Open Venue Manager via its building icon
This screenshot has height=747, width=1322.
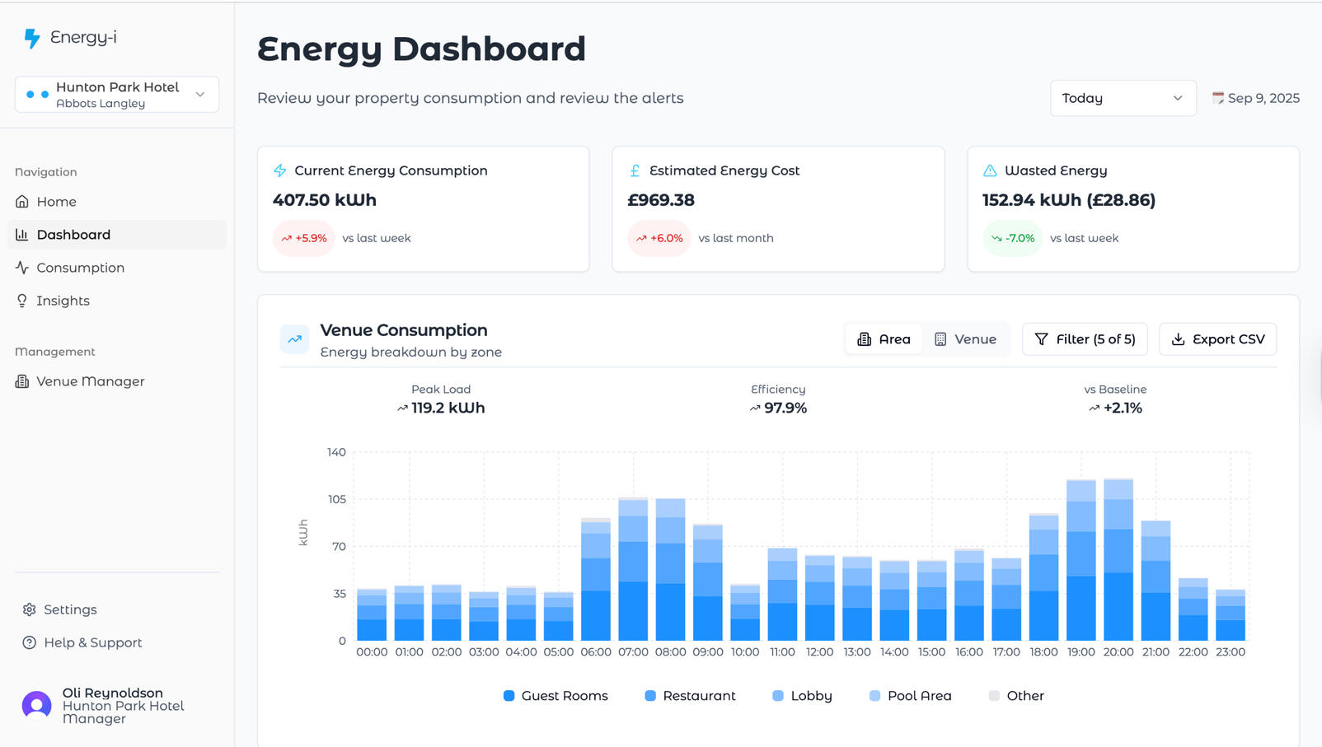22,381
